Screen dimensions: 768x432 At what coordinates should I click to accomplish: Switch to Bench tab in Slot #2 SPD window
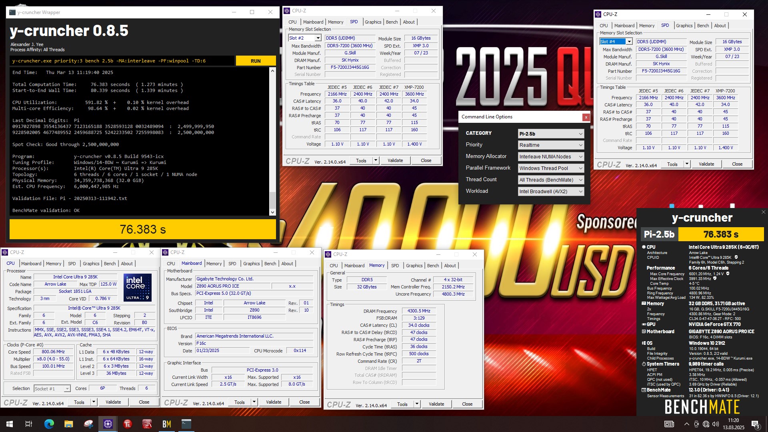392,22
